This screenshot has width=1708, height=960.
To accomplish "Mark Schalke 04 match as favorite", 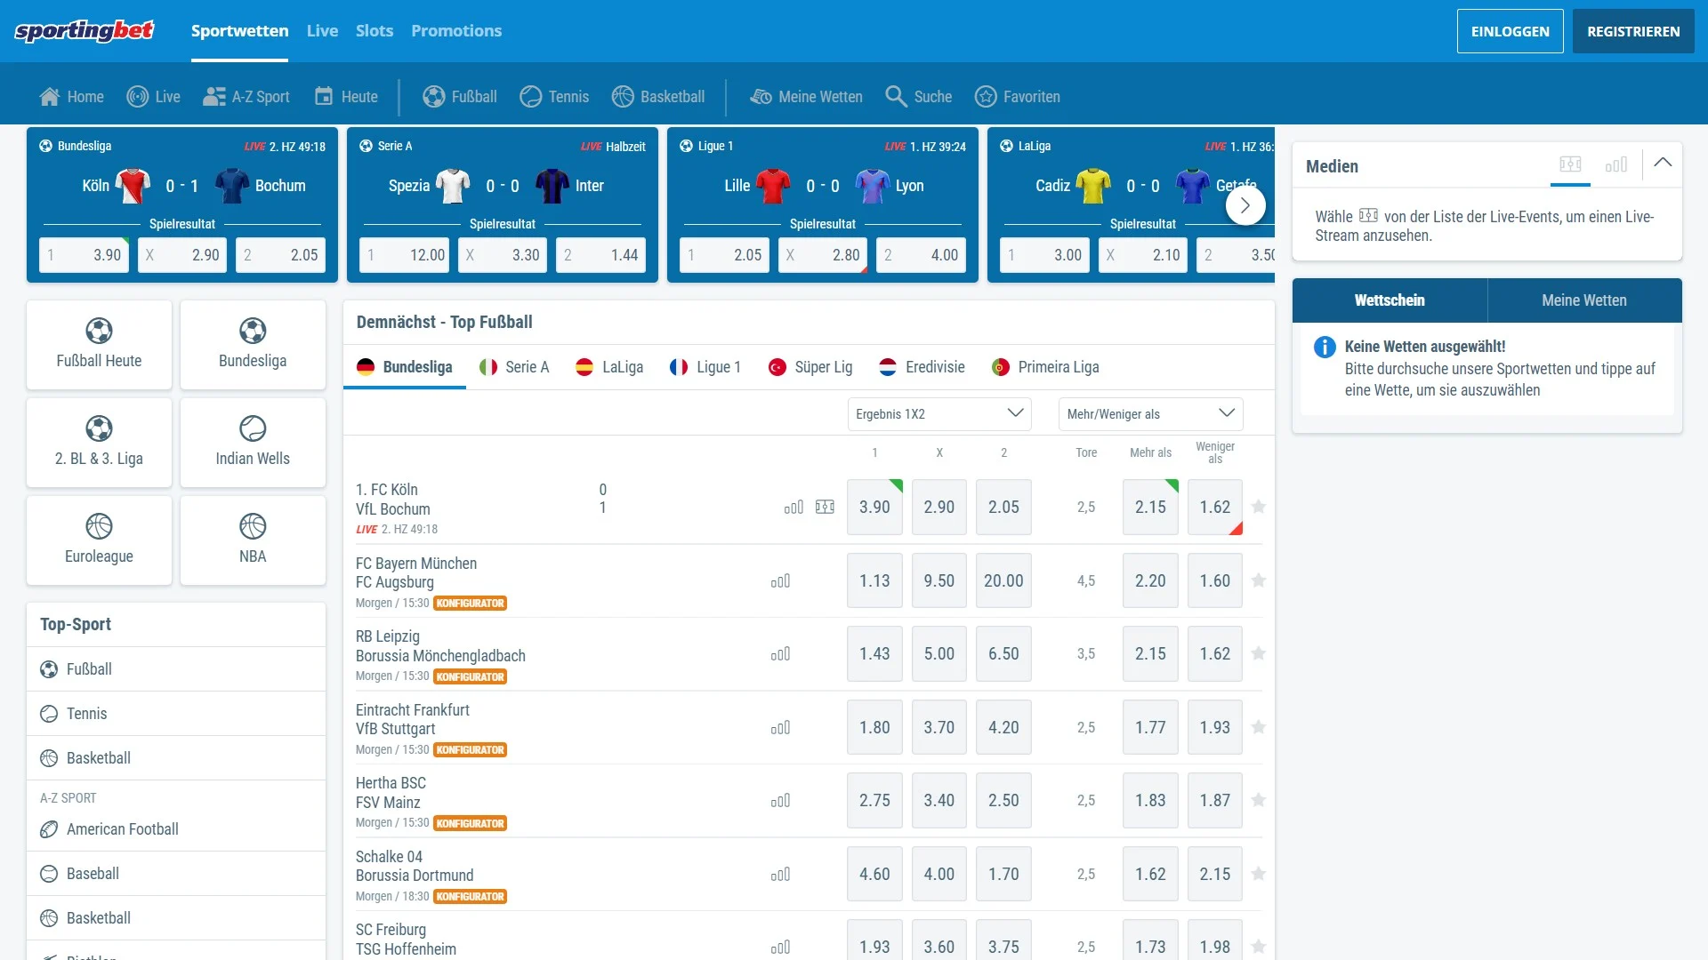I will click(1258, 874).
